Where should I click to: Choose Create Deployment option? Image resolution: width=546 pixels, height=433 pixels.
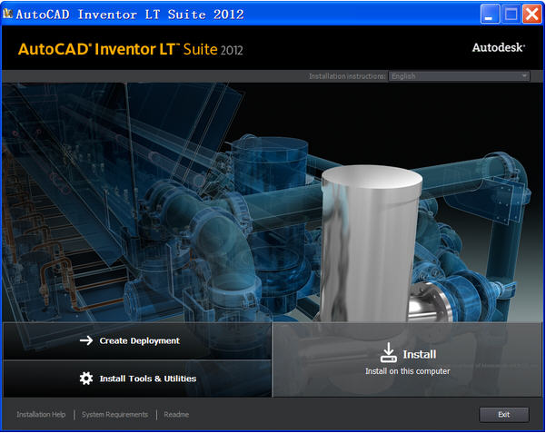137,340
